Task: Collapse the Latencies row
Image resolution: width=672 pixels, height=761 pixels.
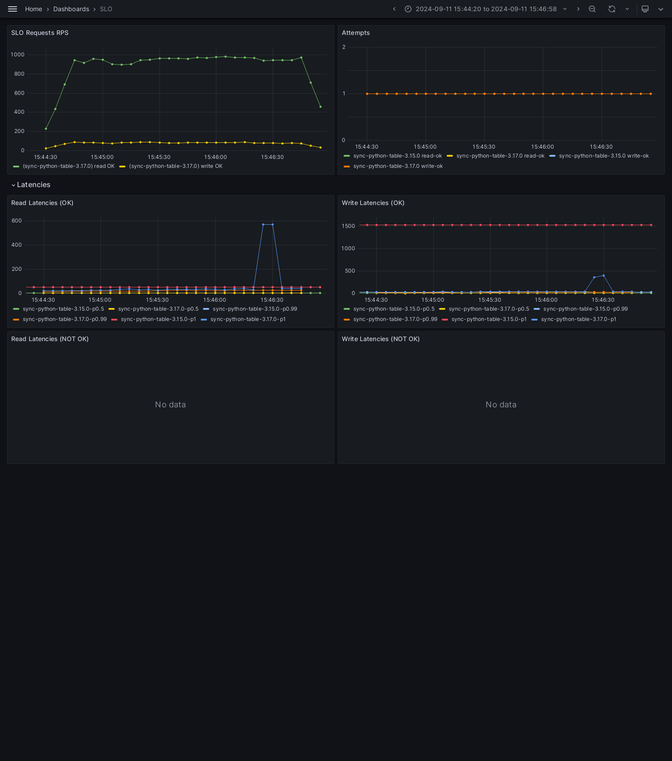Action: (x=30, y=185)
